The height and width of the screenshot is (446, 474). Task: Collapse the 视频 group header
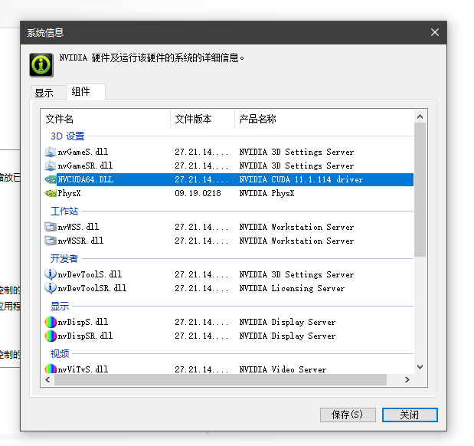(x=60, y=353)
